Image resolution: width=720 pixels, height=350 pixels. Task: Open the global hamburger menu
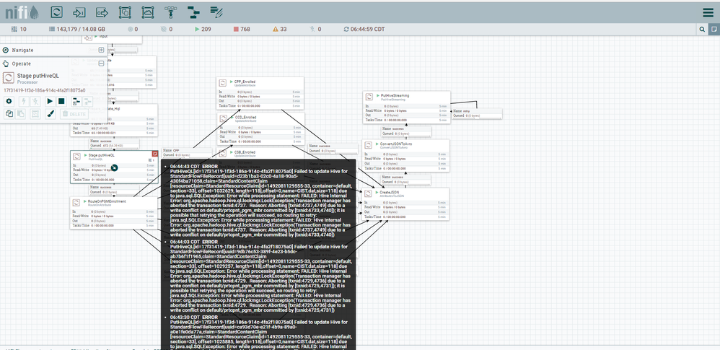708,12
